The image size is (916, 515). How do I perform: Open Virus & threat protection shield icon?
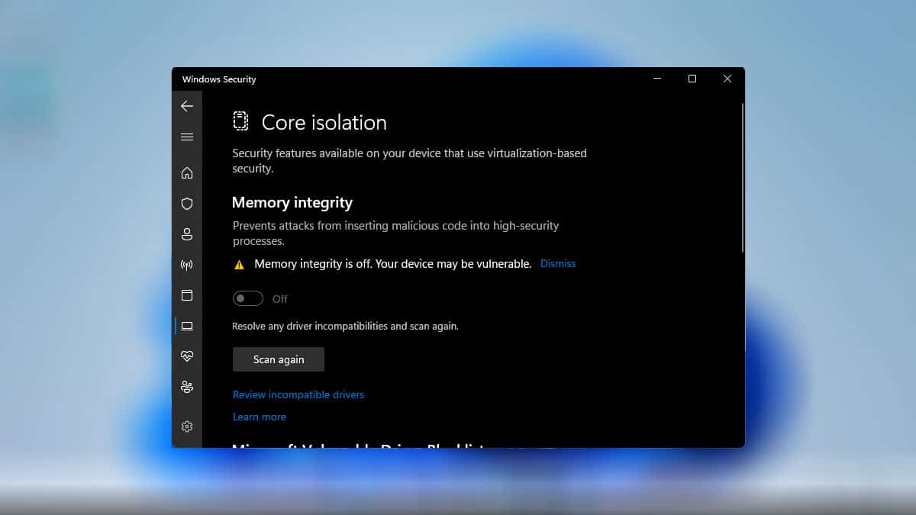187,204
